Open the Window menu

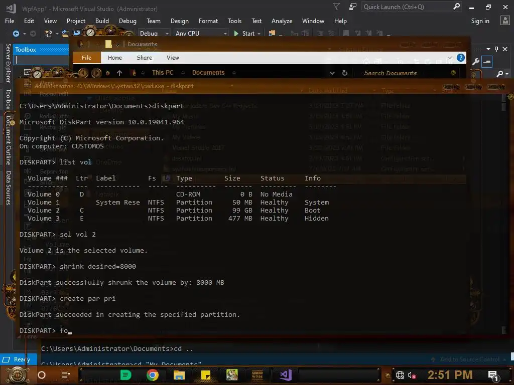(313, 21)
